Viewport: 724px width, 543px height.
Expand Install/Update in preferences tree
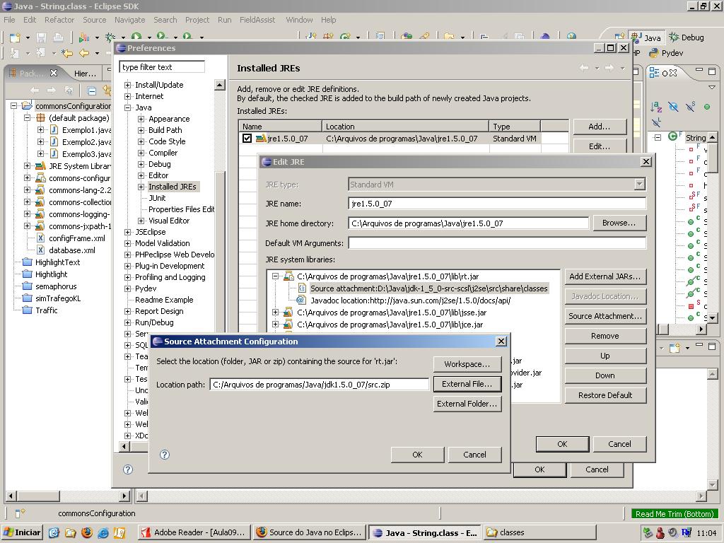click(127, 85)
